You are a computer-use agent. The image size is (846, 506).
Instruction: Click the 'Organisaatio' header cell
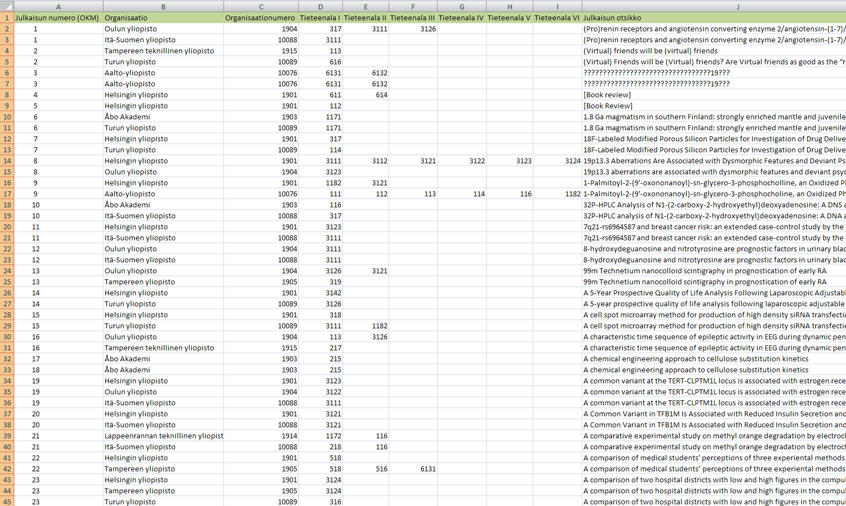[163, 18]
